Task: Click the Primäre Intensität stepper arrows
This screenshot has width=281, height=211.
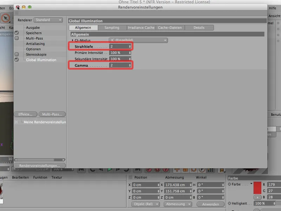Action: pos(130,53)
